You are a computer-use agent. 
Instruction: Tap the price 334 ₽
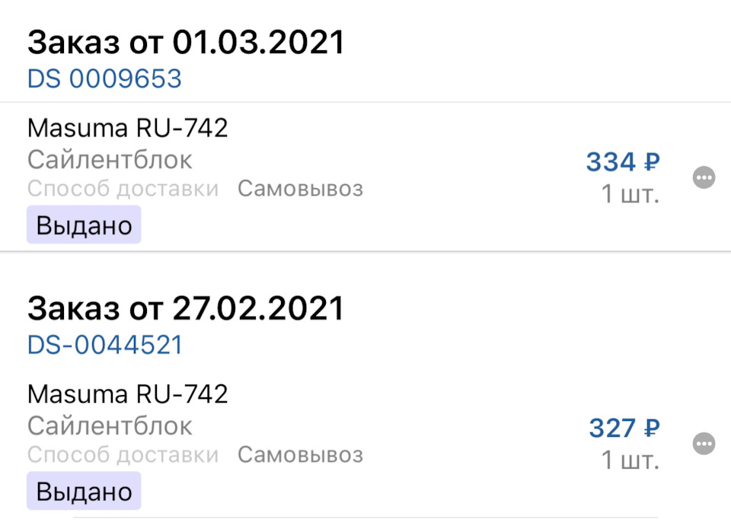[622, 161]
